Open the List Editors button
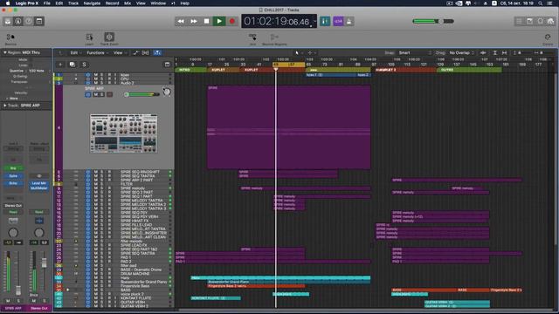559x314 pixels. tap(519, 21)
